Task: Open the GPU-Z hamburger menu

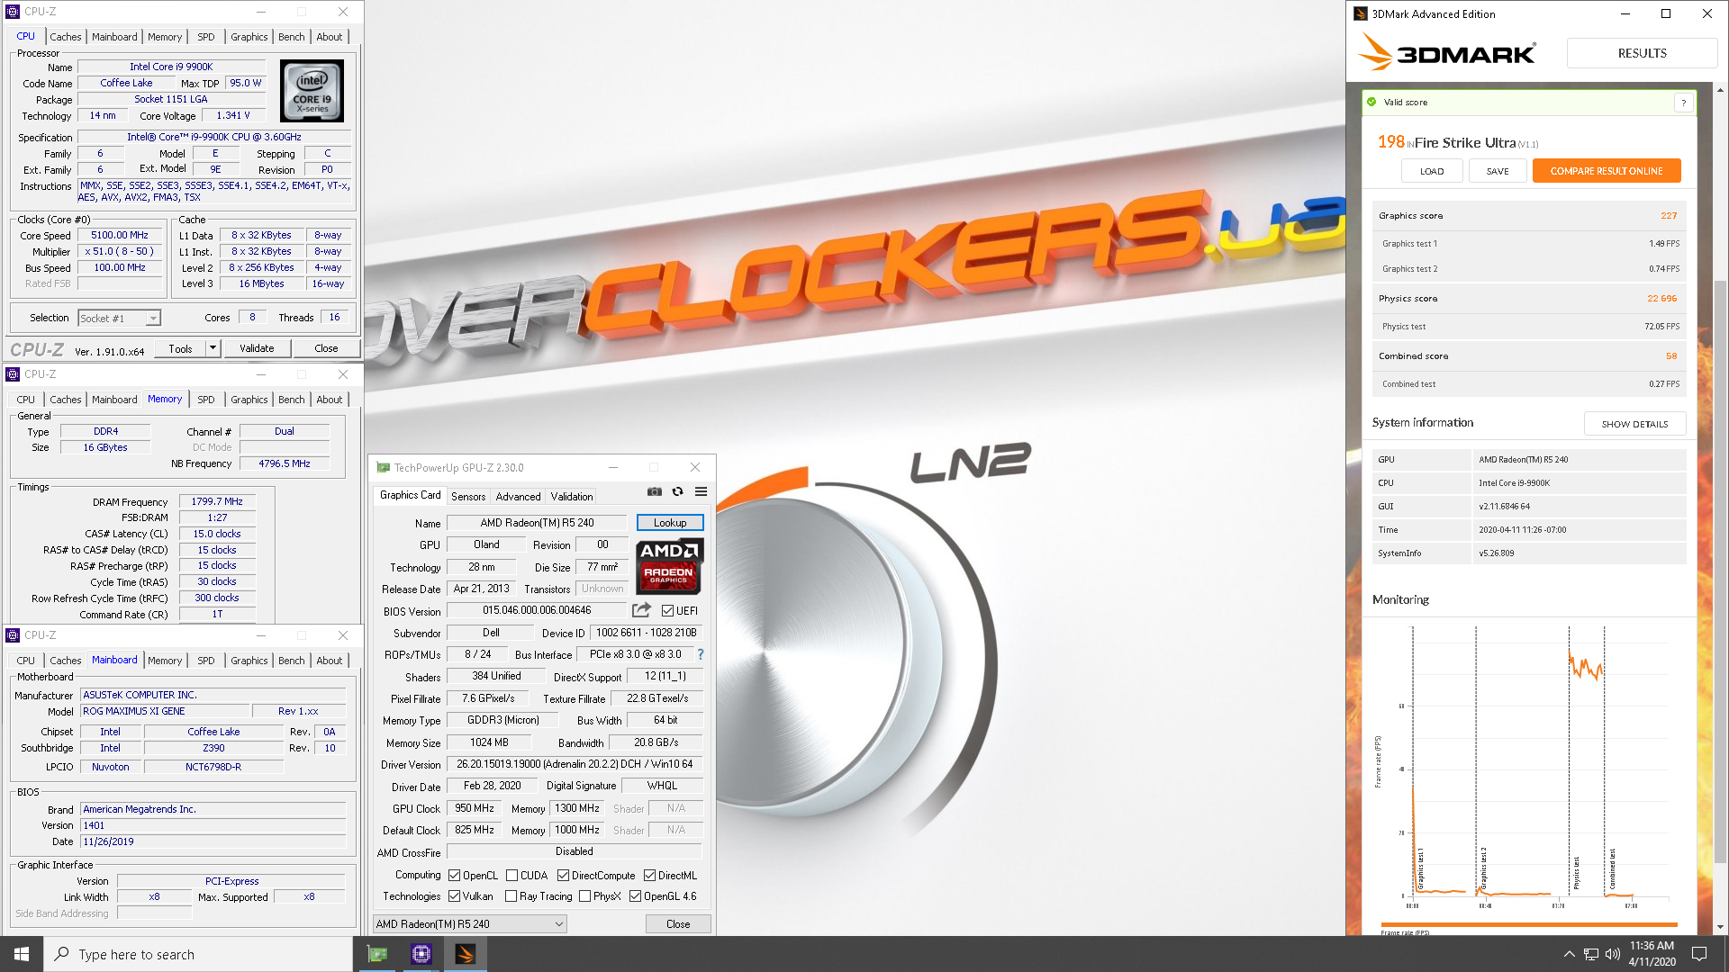Action: [701, 491]
